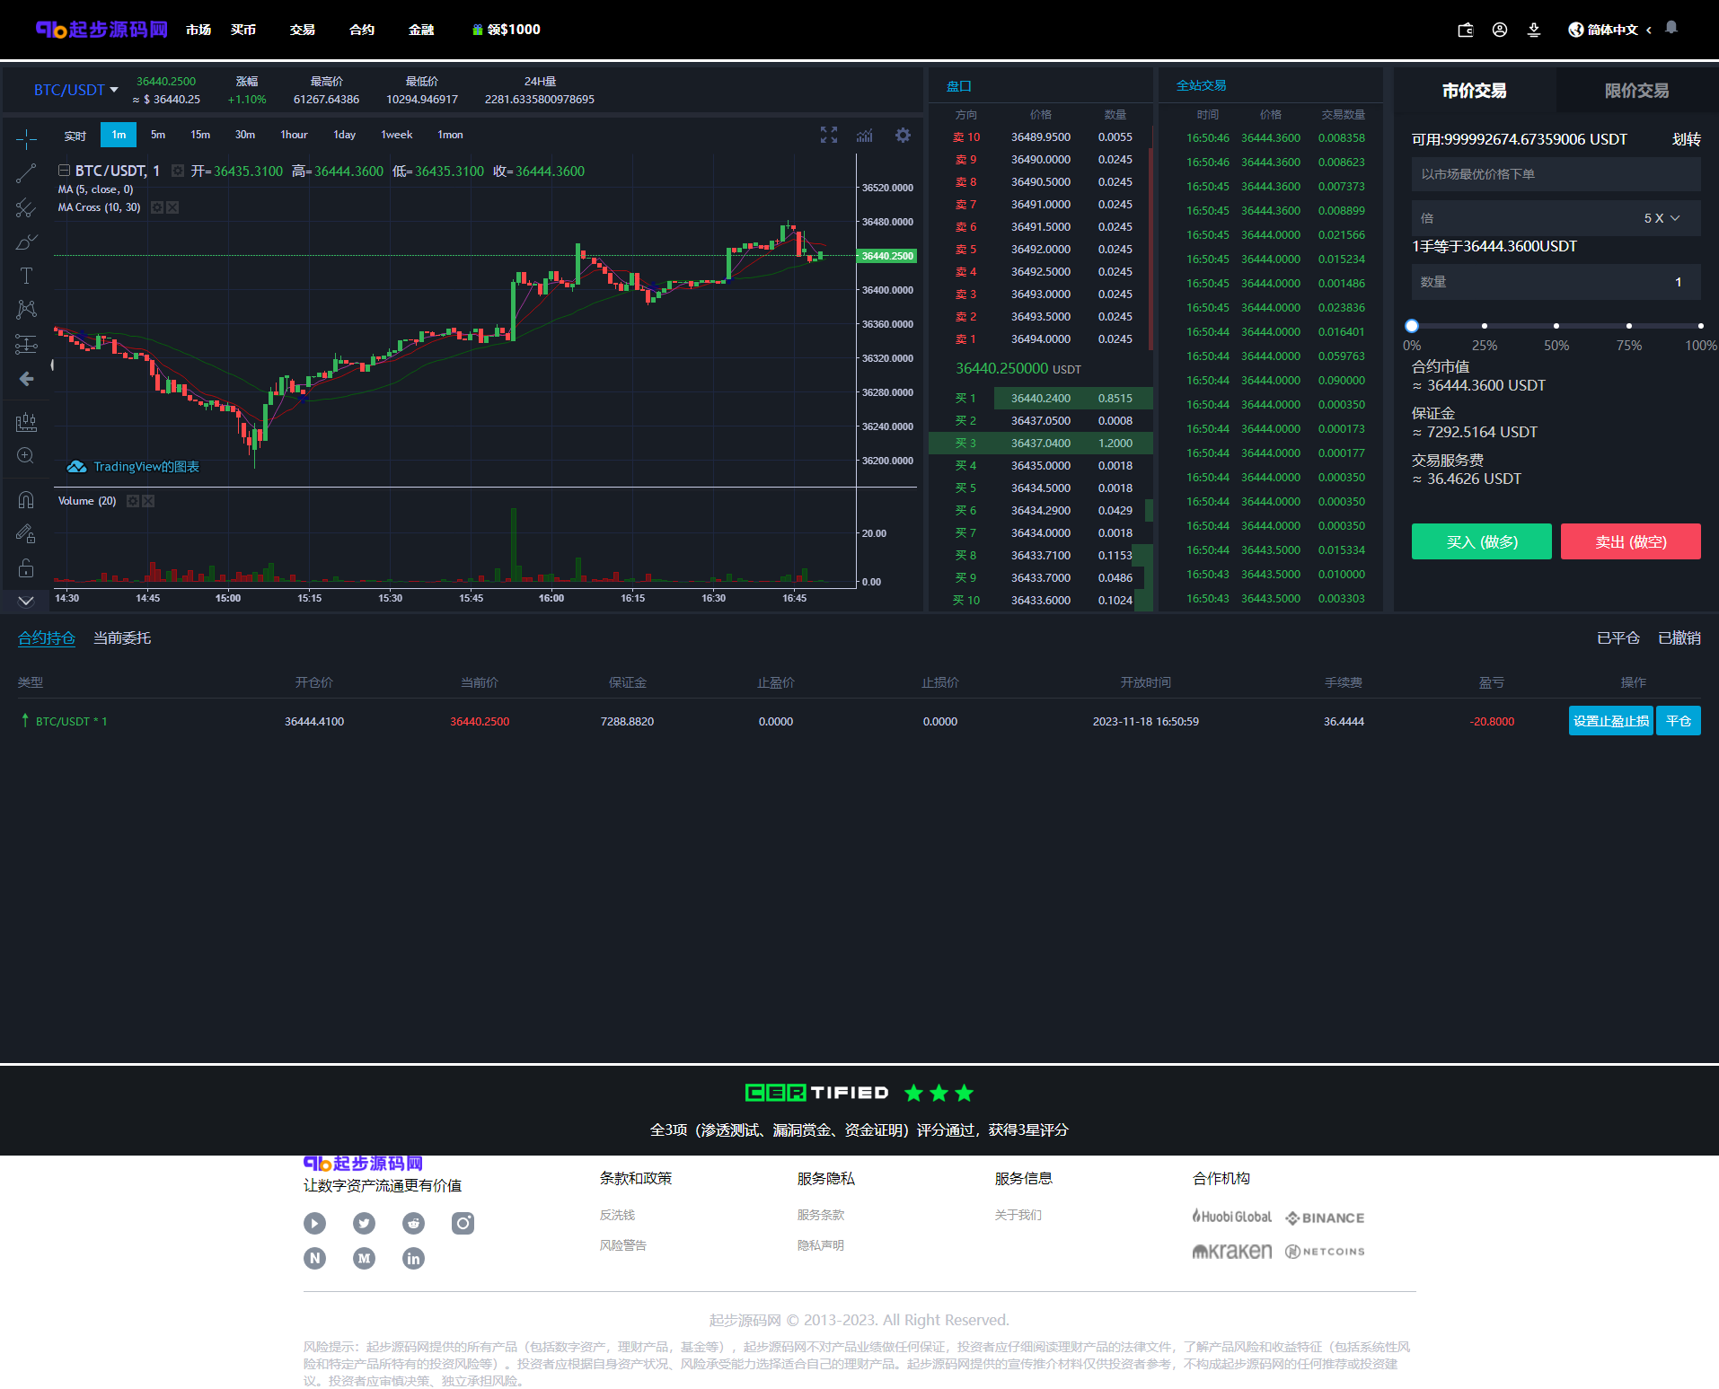The image size is (1719, 1389).
Task: Set position slider to 25% mark
Action: coord(1485,326)
